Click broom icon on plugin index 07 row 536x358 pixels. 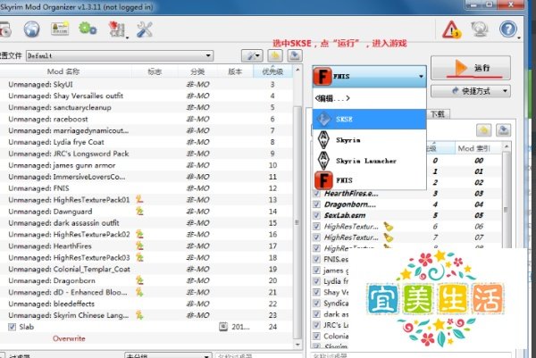[388, 237]
